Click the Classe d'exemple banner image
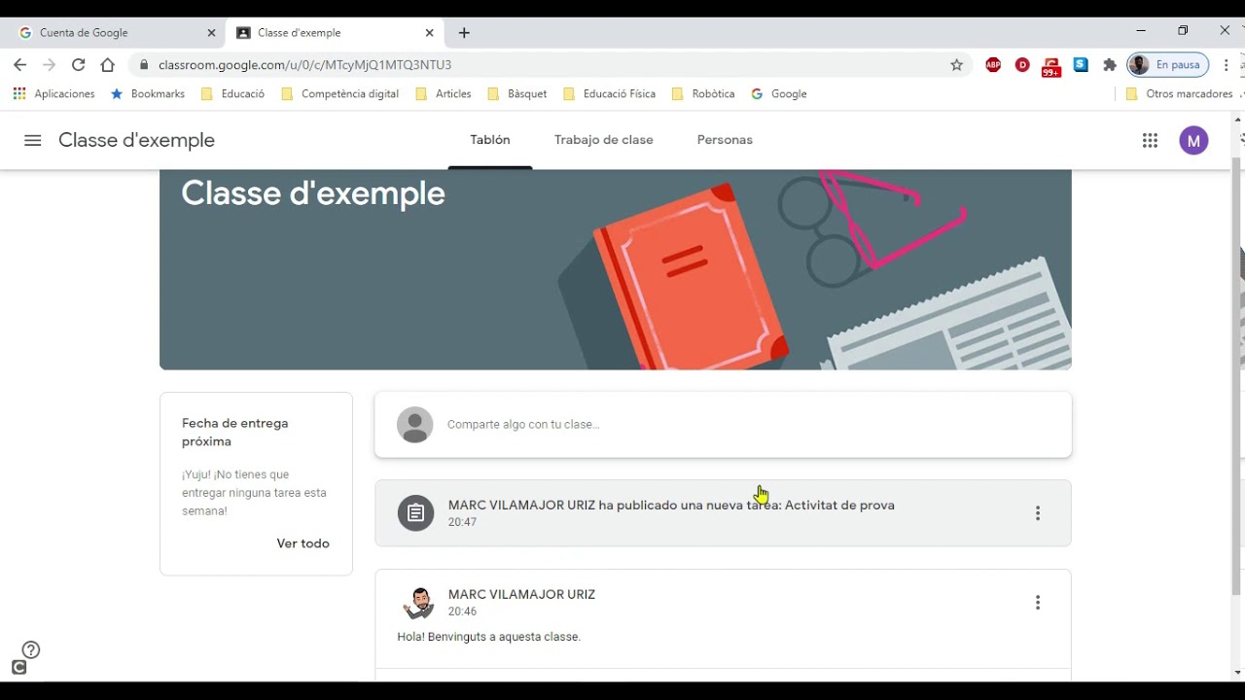The height and width of the screenshot is (700, 1245). pyautogui.click(x=616, y=269)
